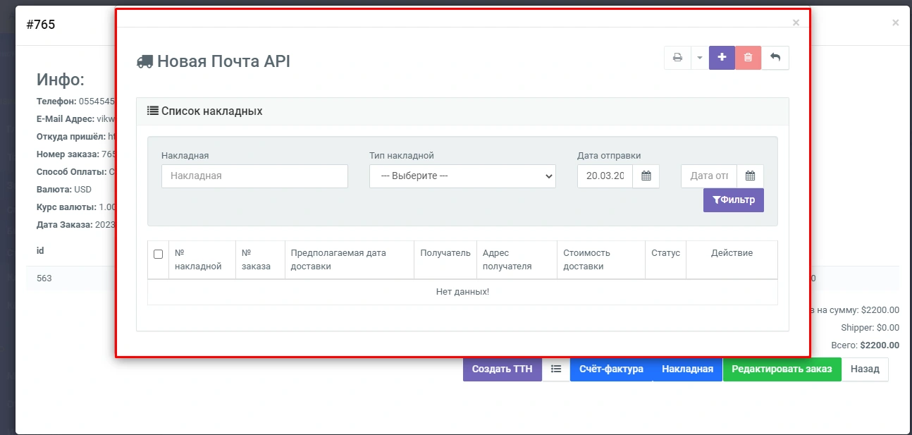Screen dimensions: 912x435
Task: Close the Новая Почта API modal
Action: pyautogui.click(x=796, y=23)
